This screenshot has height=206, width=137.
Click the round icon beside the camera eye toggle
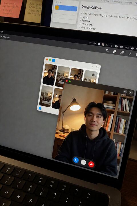tap(130, 92)
